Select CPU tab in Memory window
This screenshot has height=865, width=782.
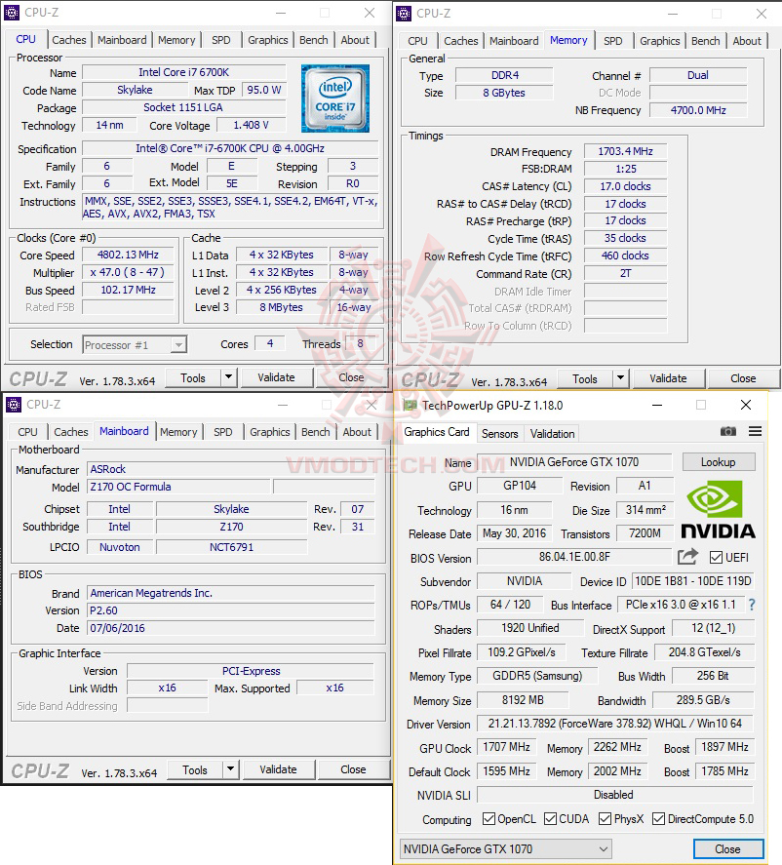417,41
